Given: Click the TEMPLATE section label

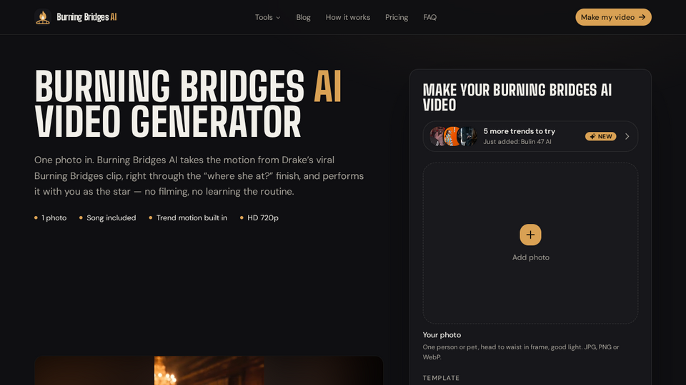Looking at the screenshot, I should pos(441,378).
